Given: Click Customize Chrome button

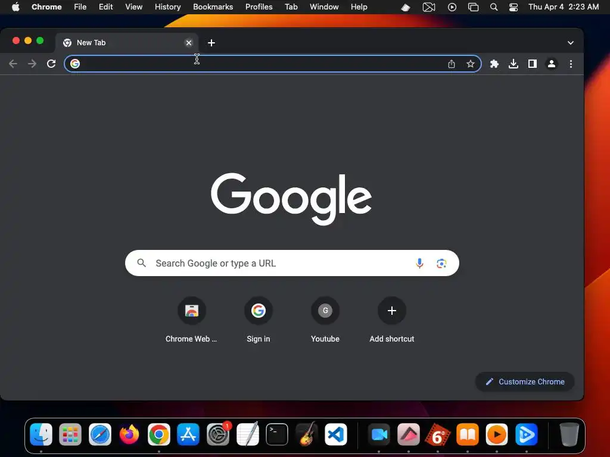Looking at the screenshot, I should [x=525, y=381].
